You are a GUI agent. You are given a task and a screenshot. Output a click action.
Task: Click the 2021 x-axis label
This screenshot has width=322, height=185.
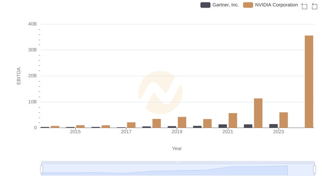click(x=227, y=132)
